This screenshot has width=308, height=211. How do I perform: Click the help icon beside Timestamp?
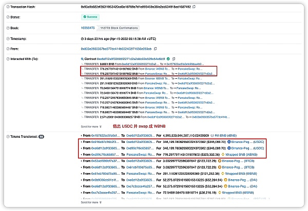[x=4, y=38]
